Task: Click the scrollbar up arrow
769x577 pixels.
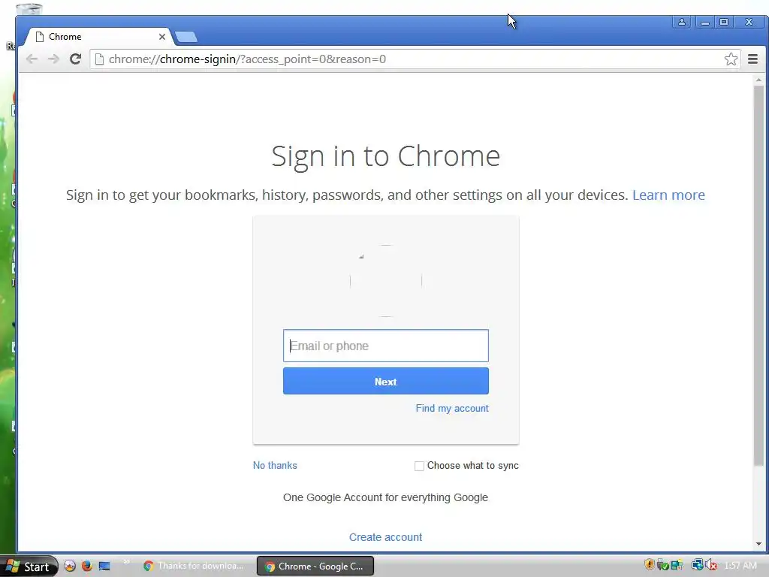Action: point(758,80)
